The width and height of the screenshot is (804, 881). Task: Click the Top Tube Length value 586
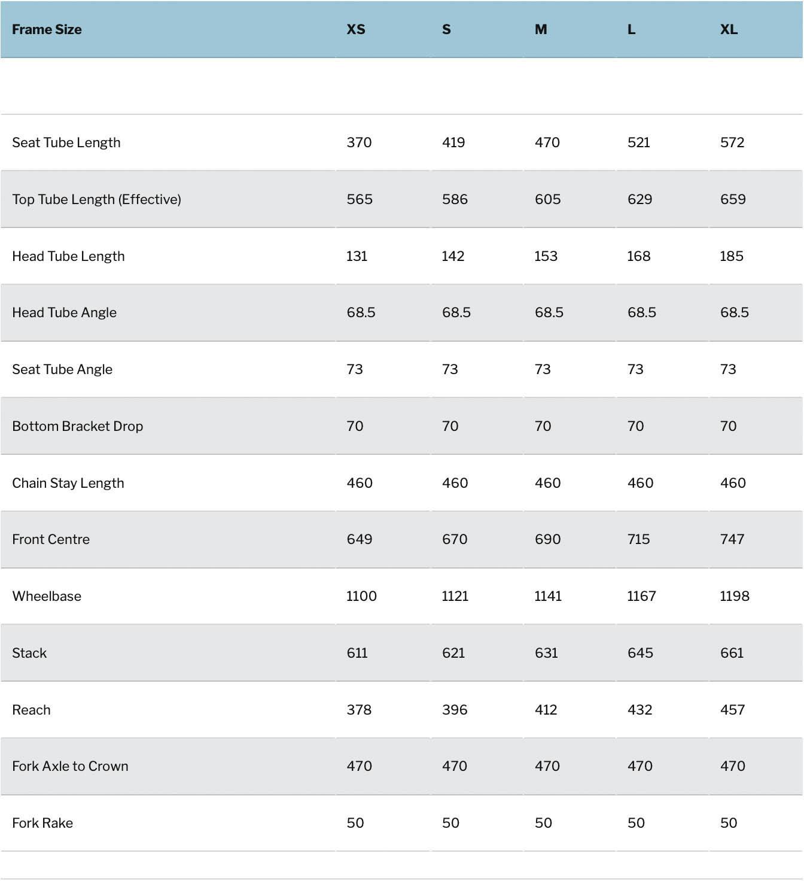coord(455,199)
